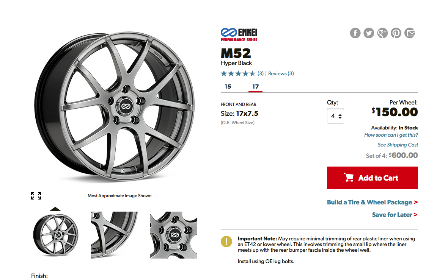Image resolution: width=426 pixels, height=279 pixels.
Task: View the spoke close-up thumbnail
Action: pyautogui.click(x=114, y=235)
